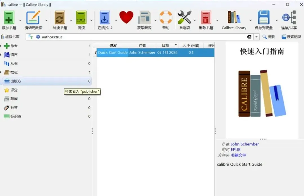Open the EPUB format link
Image resolution: width=304 pixels, height=196 pixels.
pos(236,150)
